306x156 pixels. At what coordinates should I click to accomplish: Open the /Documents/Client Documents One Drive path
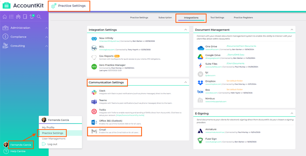(241, 46)
